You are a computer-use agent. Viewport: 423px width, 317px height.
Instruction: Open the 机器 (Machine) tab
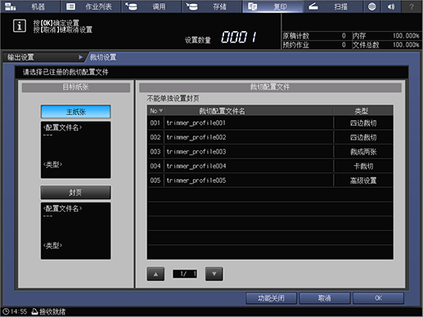pos(30,7)
